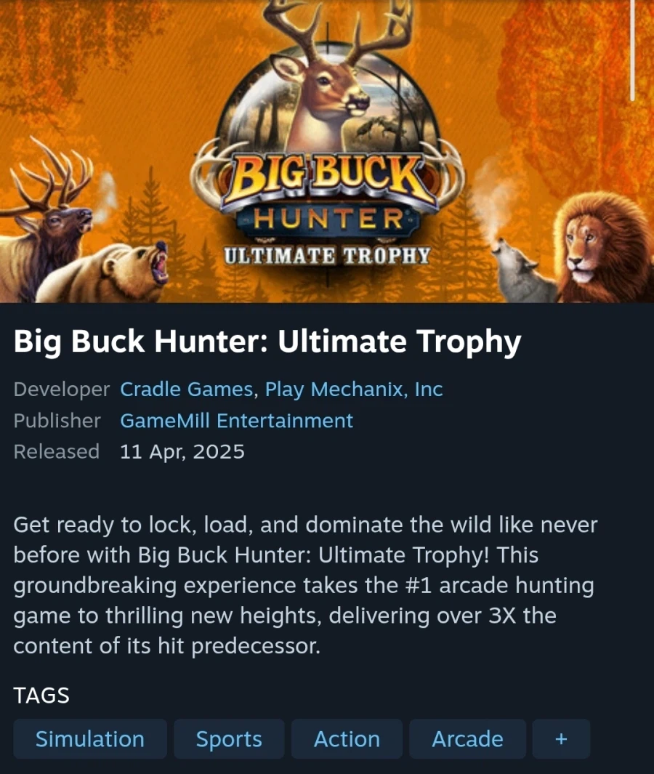The height and width of the screenshot is (774, 654).
Task: Select the Simulation tag
Action: [x=90, y=739]
